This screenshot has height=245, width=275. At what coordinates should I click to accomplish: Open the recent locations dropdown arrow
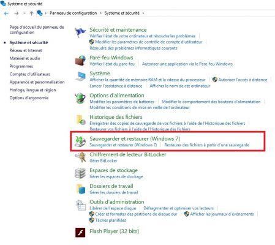pos(24,13)
